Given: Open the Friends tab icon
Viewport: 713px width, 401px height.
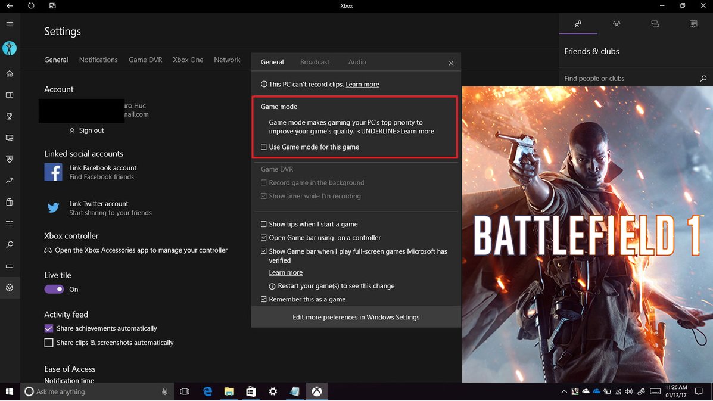Looking at the screenshot, I should [x=578, y=24].
